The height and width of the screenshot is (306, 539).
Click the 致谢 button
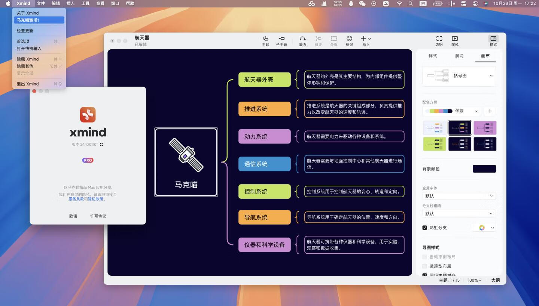(x=73, y=216)
